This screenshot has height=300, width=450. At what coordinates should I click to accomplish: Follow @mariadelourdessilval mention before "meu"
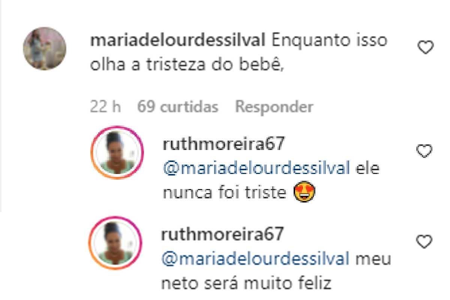click(255, 259)
